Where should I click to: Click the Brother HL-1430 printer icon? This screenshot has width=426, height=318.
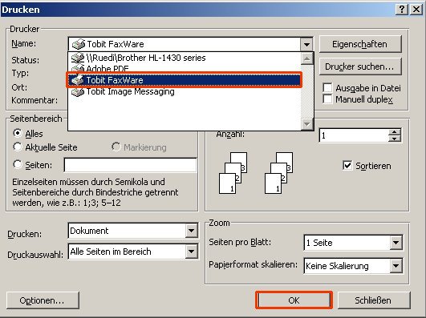[78, 58]
